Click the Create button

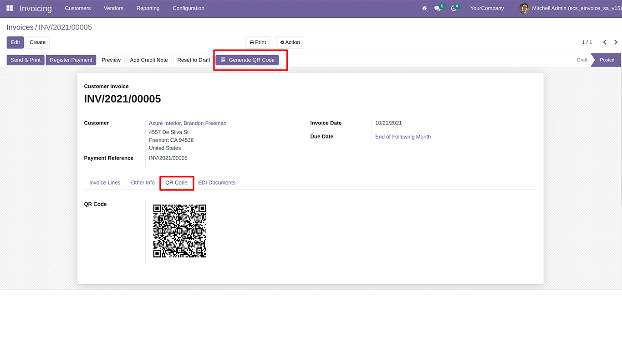pyautogui.click(x=37, y=42)
